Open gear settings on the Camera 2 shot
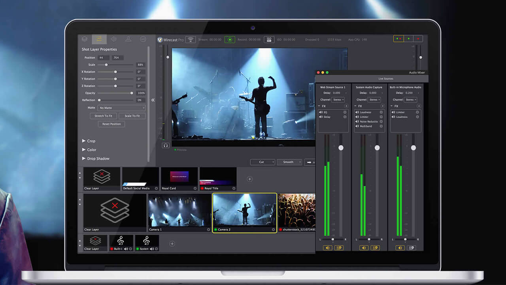This screenshot has height=285, width=506. (273, 229)
